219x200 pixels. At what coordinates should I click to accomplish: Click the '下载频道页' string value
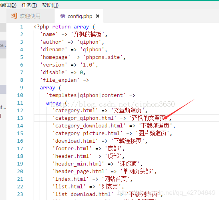[x=155, y=126]
